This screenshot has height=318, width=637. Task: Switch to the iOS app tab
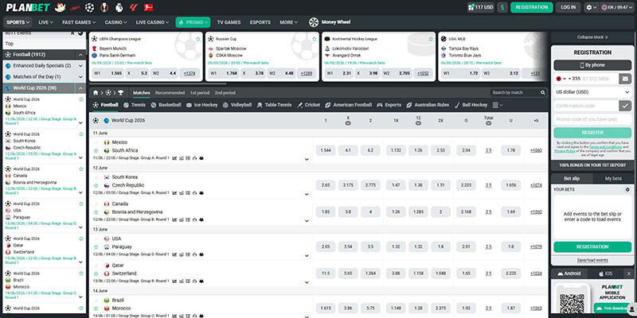pyautogui.click(x=606, y=273)
